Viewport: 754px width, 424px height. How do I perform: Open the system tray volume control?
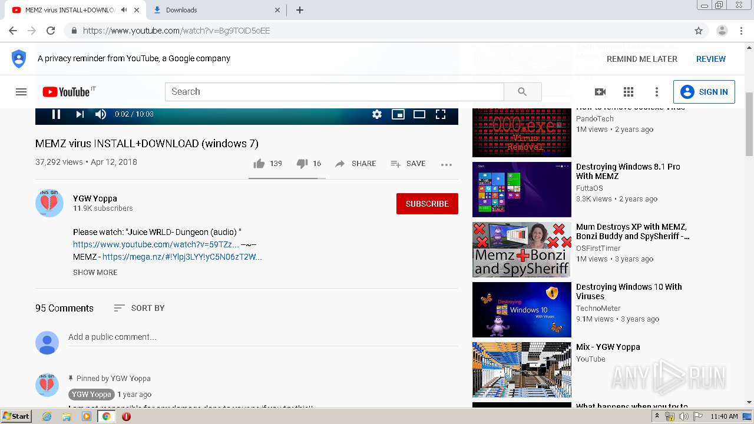coord(683,416)
